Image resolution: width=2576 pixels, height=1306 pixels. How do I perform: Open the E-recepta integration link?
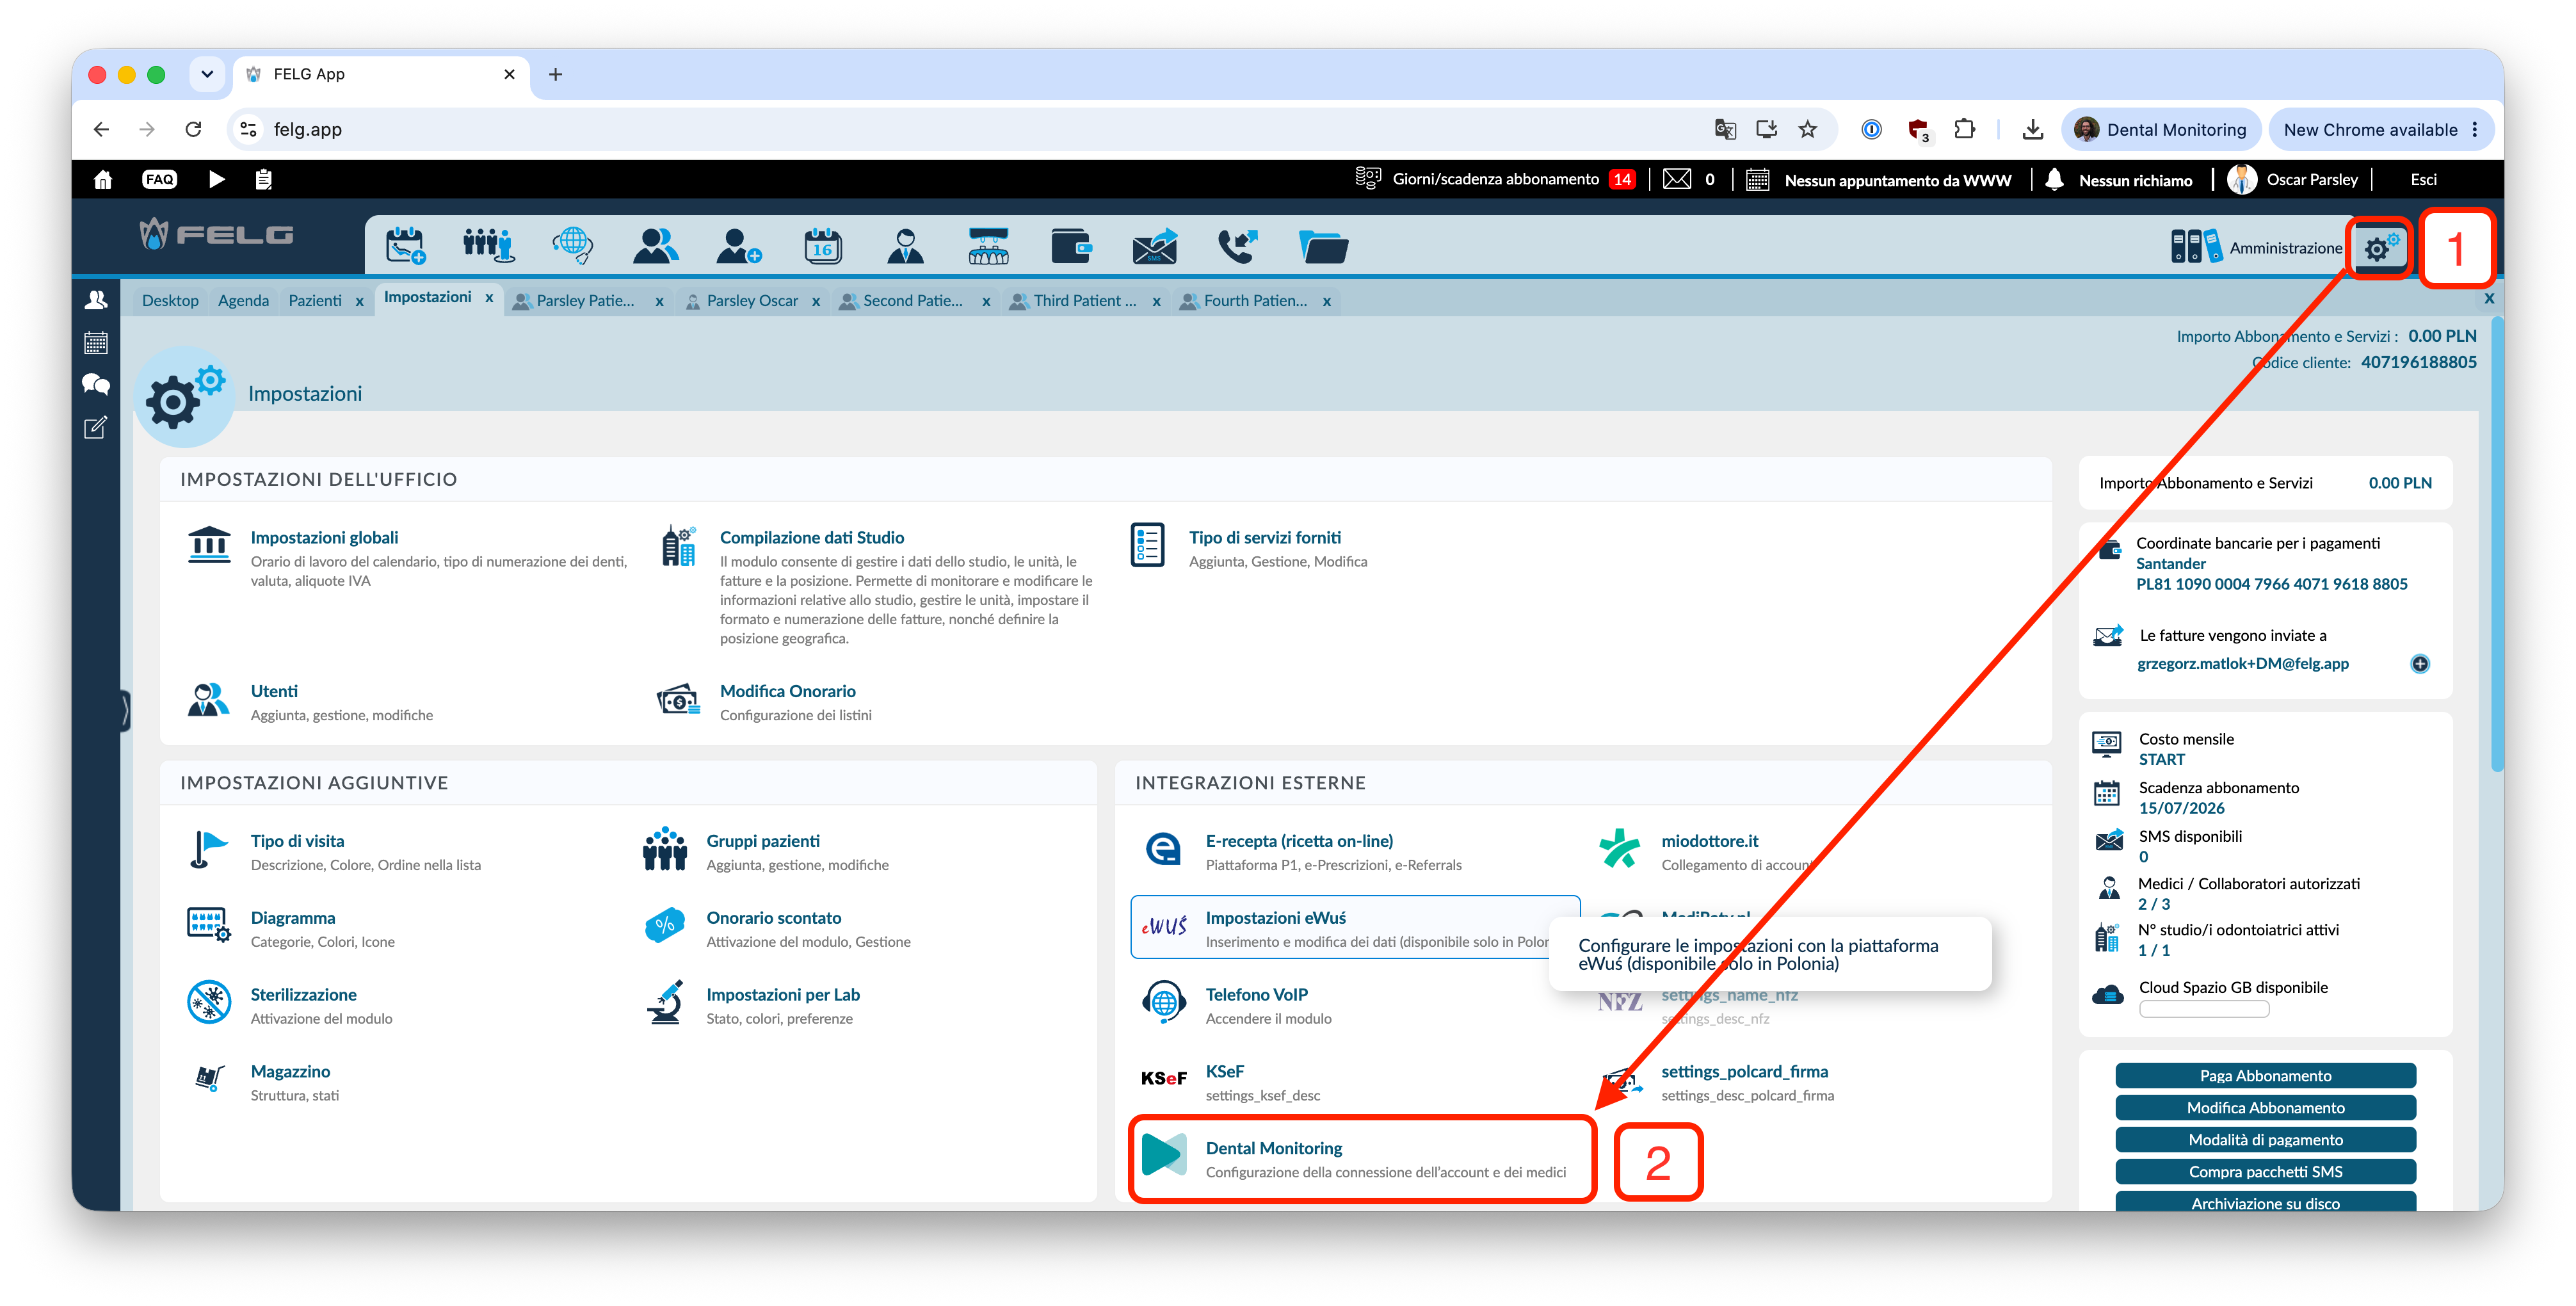[x=1298, y=841]
